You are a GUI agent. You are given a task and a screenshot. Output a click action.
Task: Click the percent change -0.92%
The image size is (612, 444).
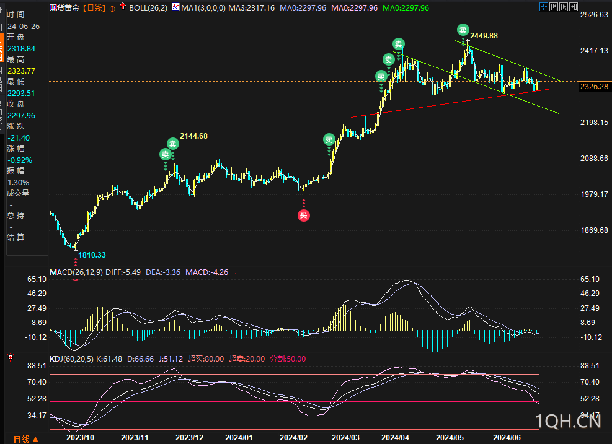[20, 160]
